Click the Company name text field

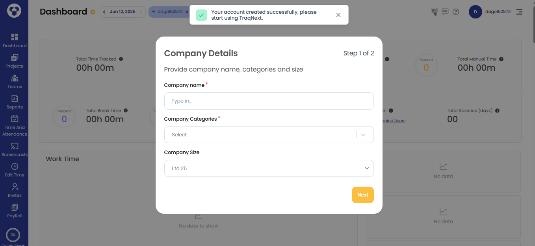tap(269, 101)
